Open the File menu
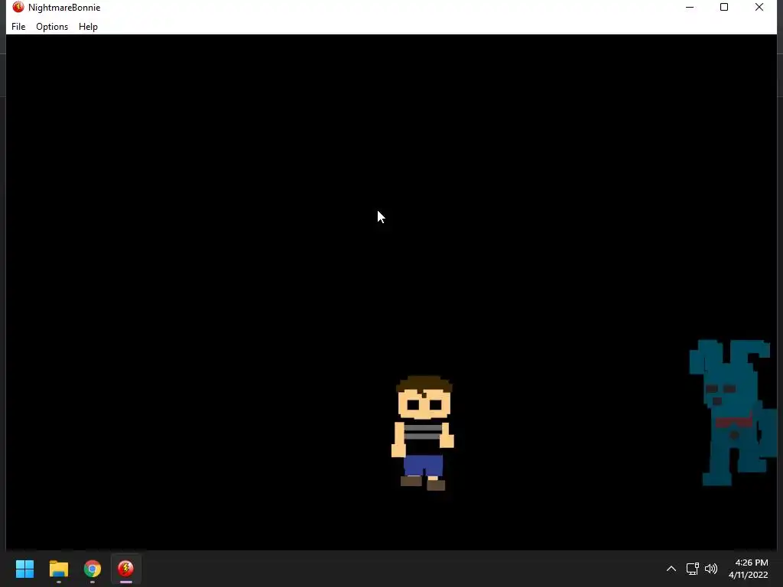 [18, 27]
